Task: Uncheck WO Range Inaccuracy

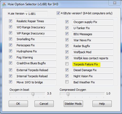Action: coord(11,27)
